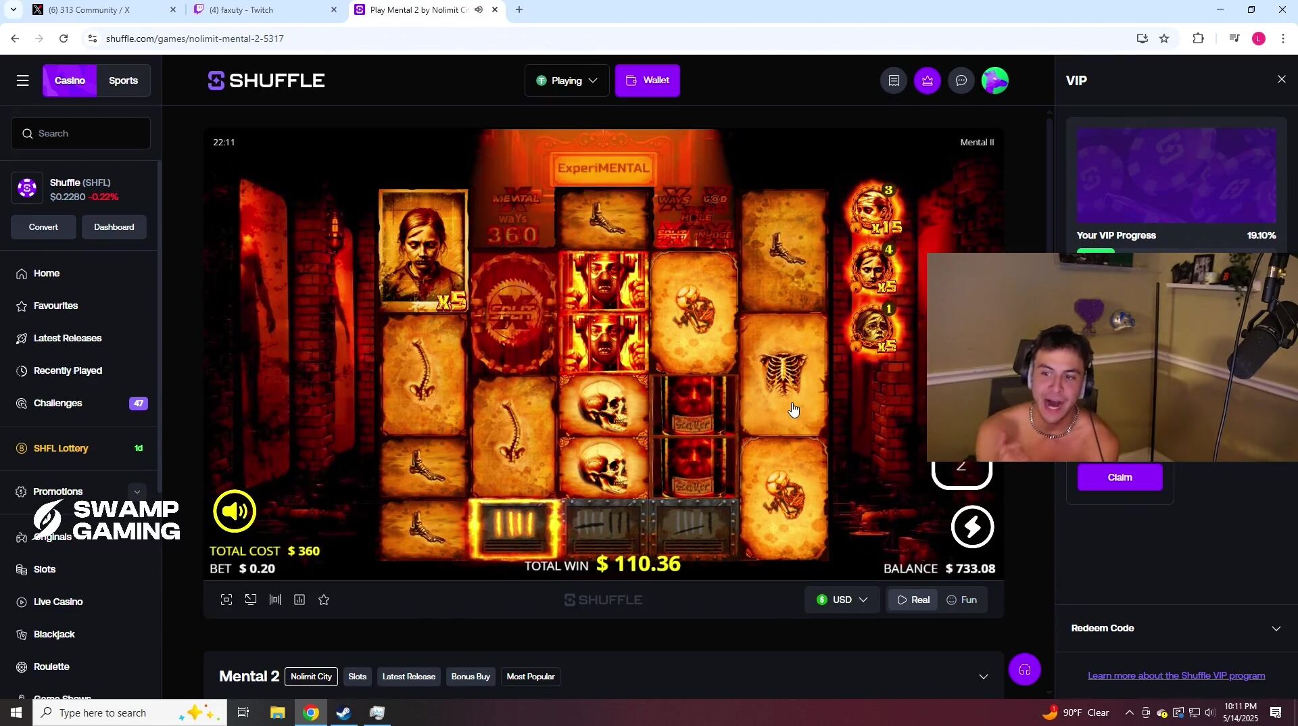
Task: Close the VIP panel
Action: tap(1282, 79)
